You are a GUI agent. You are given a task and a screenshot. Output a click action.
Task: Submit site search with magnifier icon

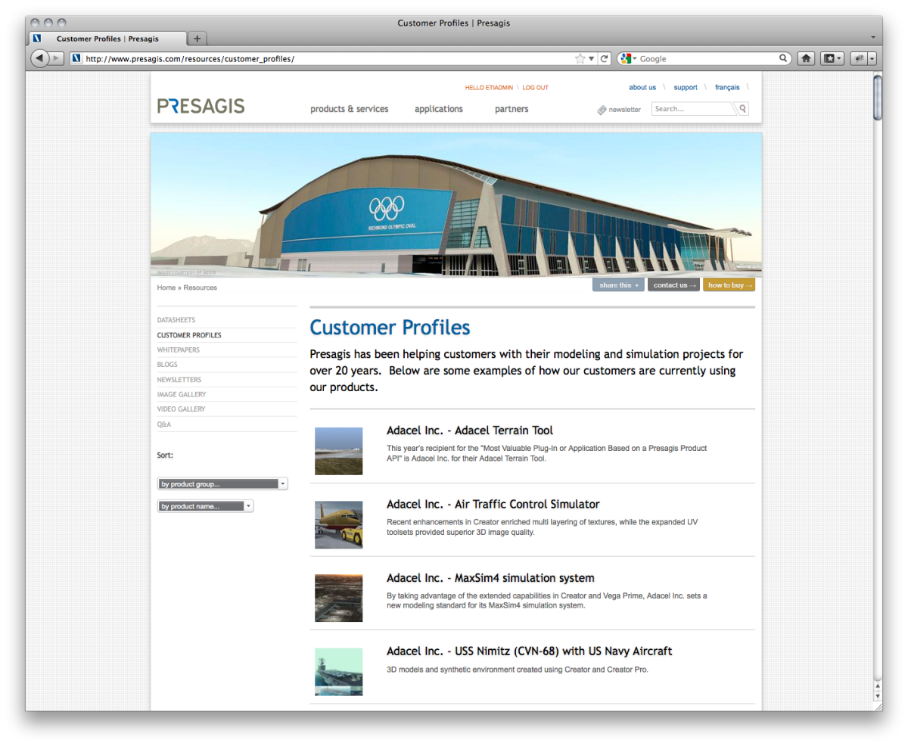[x=743, y=109]
